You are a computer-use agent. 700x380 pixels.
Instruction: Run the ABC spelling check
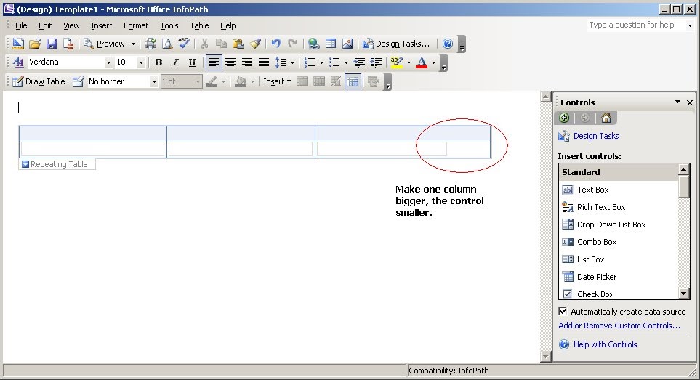pyautogui.click(x=183, y=44)
